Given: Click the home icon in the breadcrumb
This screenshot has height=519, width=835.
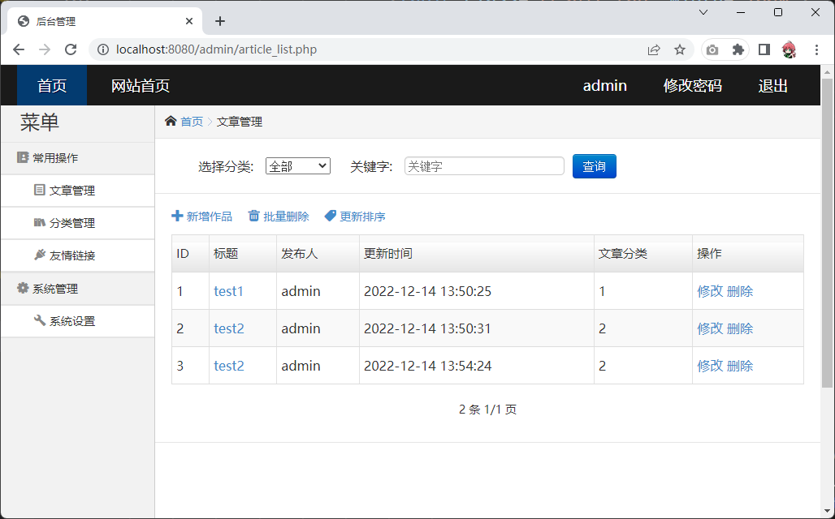Looking at the screenshot, I should 171,122.
